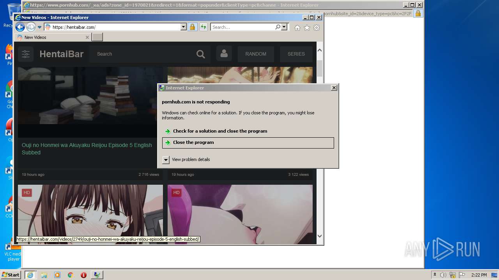This screenshot has height=280, width=499.
Task: Click into the IE Search... box
Action: (242, 27)
